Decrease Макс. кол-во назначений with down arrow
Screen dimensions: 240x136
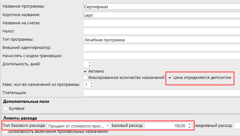[92, 86]
